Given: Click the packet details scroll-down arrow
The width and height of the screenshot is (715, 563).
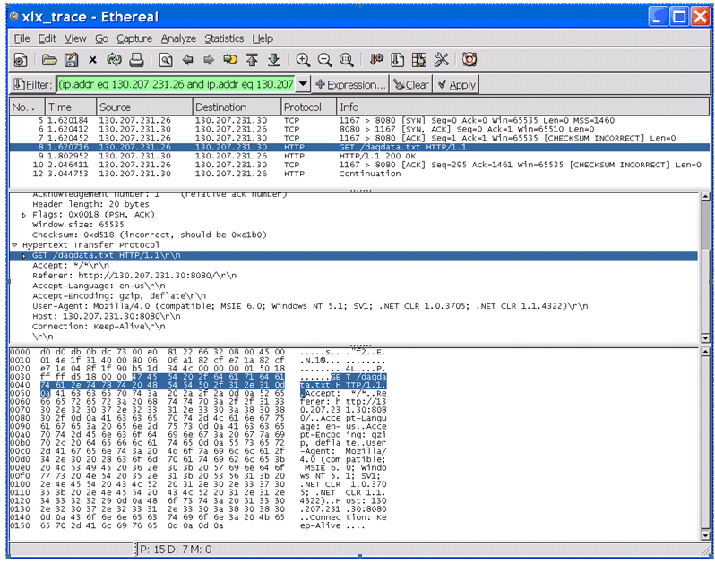Looking at the screenshot, I should coord(705,338).
